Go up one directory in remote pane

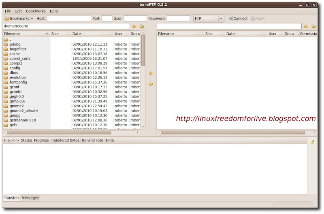306,26
